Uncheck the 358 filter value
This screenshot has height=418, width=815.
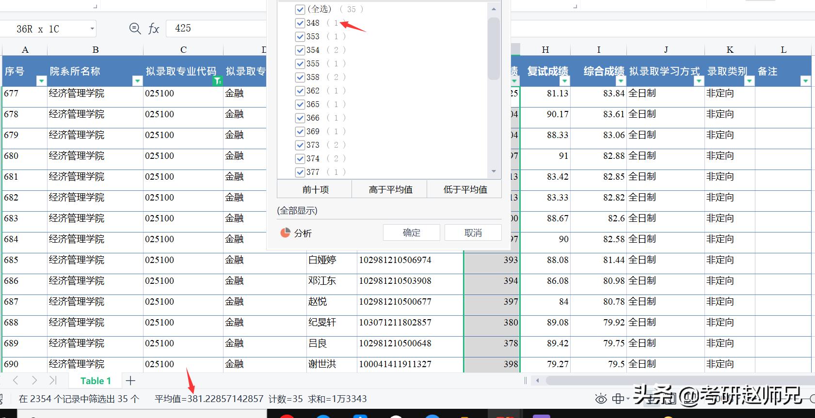300,77
